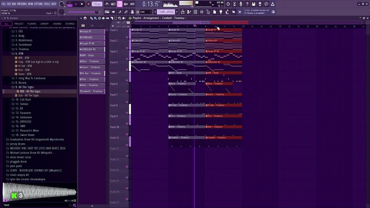Select the paint brush tool in playlist
370x208 pixels.
tap(95, 18)
